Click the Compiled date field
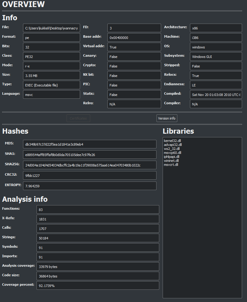 click(216, 95)
